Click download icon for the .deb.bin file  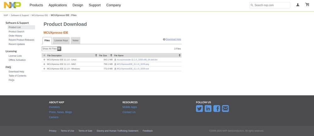pos(115,60)
